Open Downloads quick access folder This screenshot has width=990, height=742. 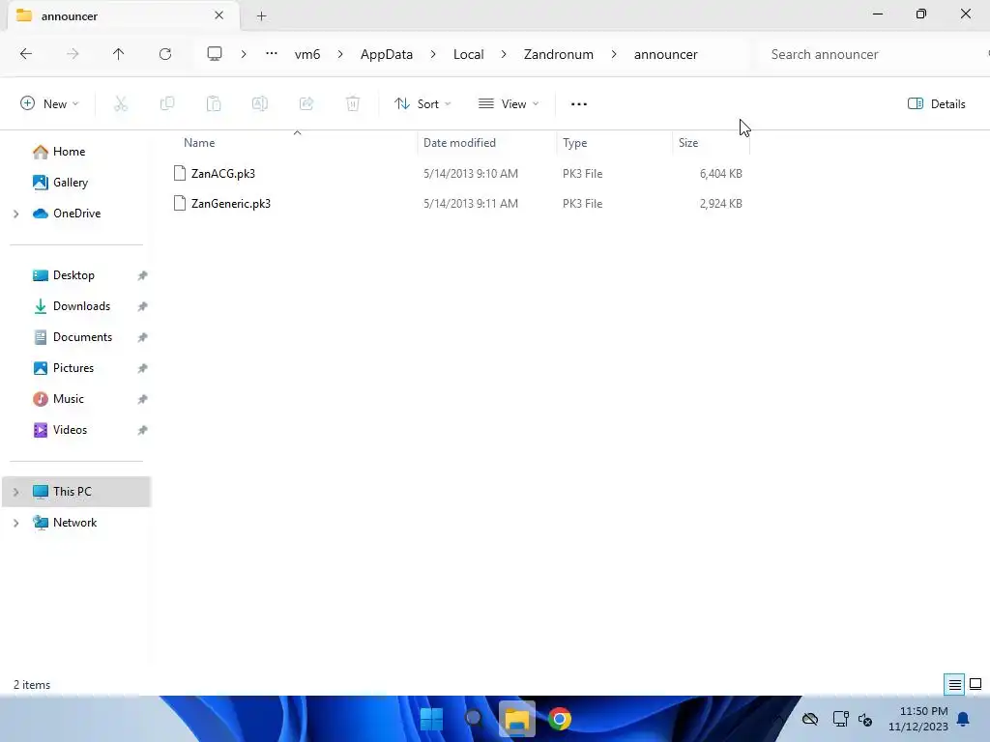(81, 306)
